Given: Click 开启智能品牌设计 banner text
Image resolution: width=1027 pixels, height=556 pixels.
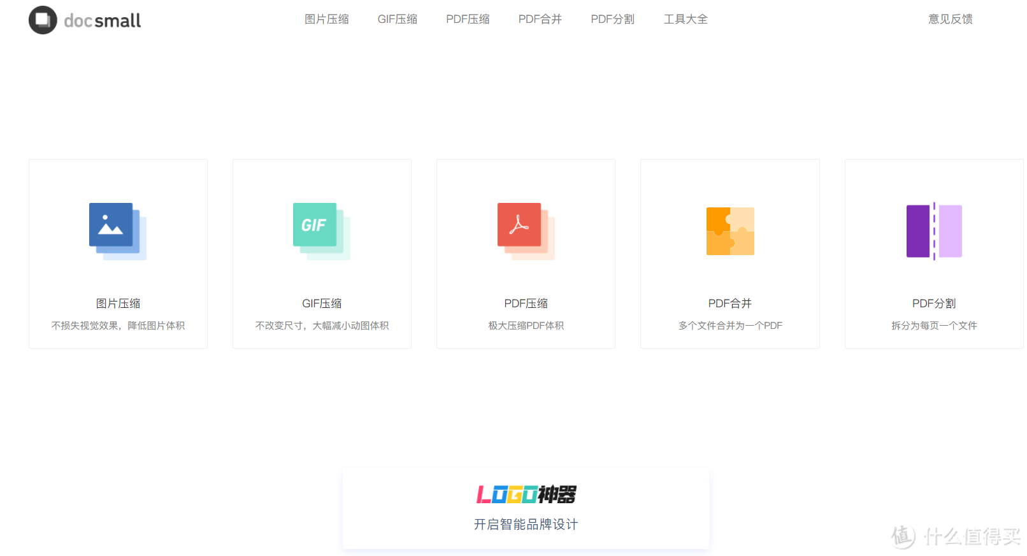Looking at the screenshot, I should point(526,524).
